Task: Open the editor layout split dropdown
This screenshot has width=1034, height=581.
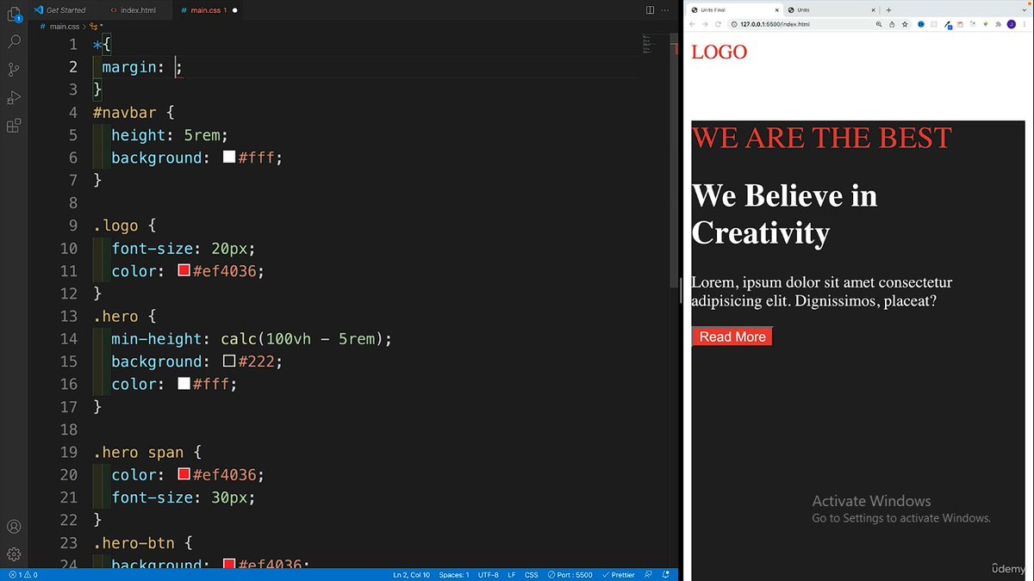Action: [x=649, y=9]
